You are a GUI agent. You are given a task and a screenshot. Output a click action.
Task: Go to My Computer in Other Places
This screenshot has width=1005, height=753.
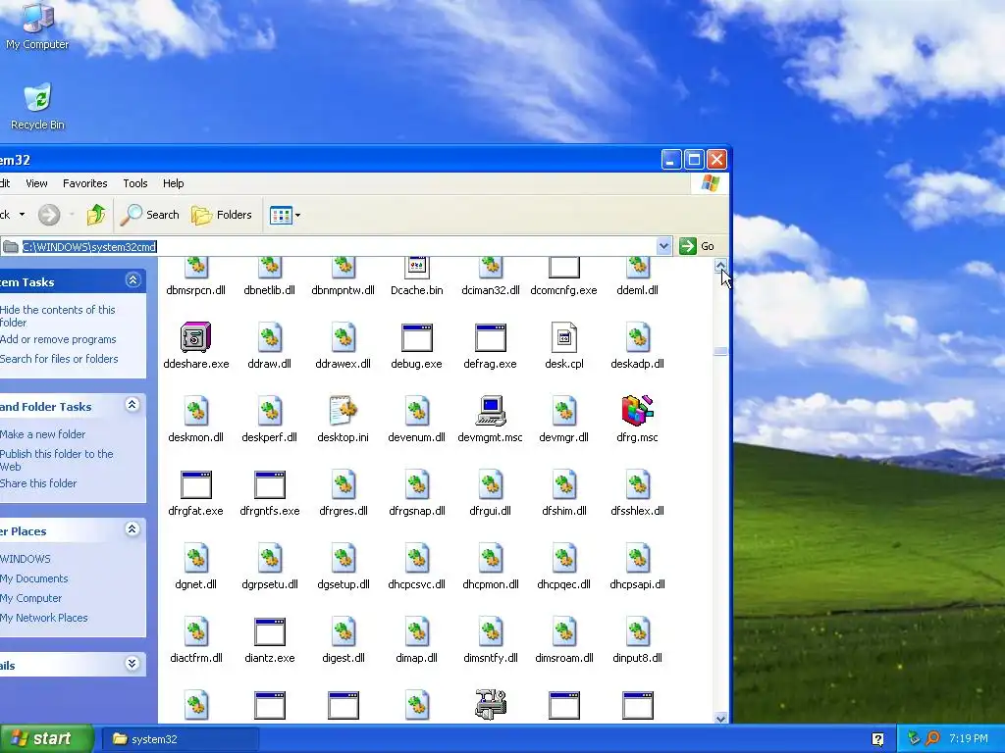pos(30,598)
